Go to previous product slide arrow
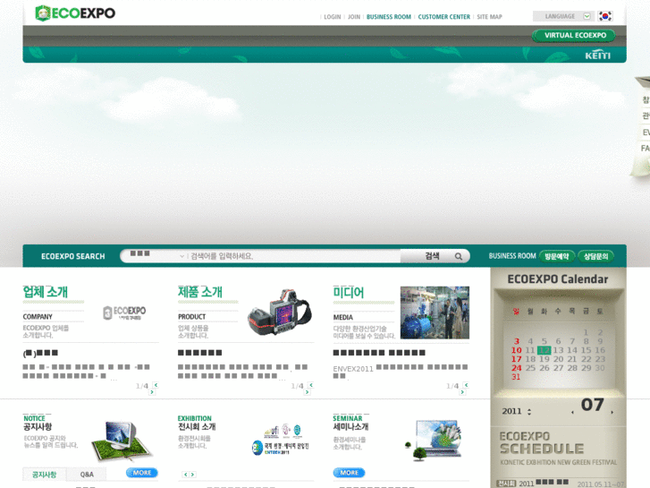Viewport: 650px width, 488px height. pos(311,385)
